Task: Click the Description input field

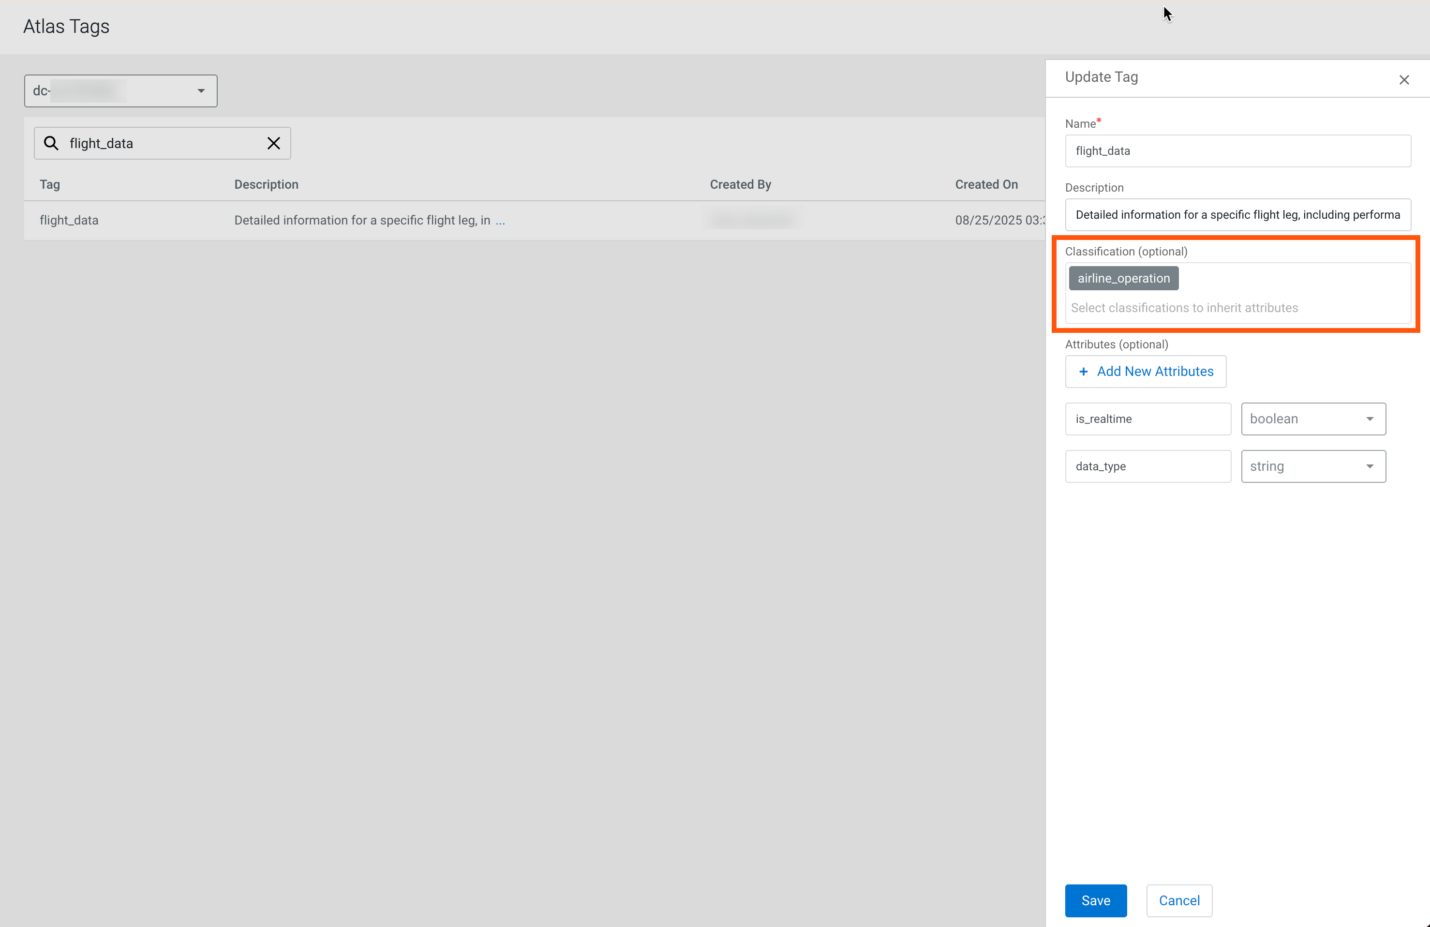Action: [x=1237, y=214]
